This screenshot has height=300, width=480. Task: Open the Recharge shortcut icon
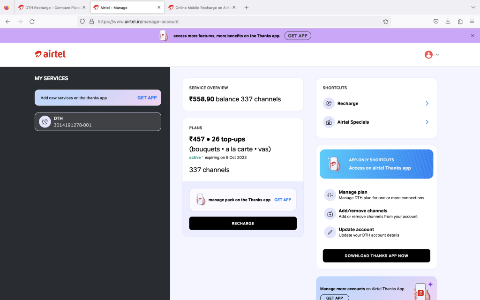[329, 104]
